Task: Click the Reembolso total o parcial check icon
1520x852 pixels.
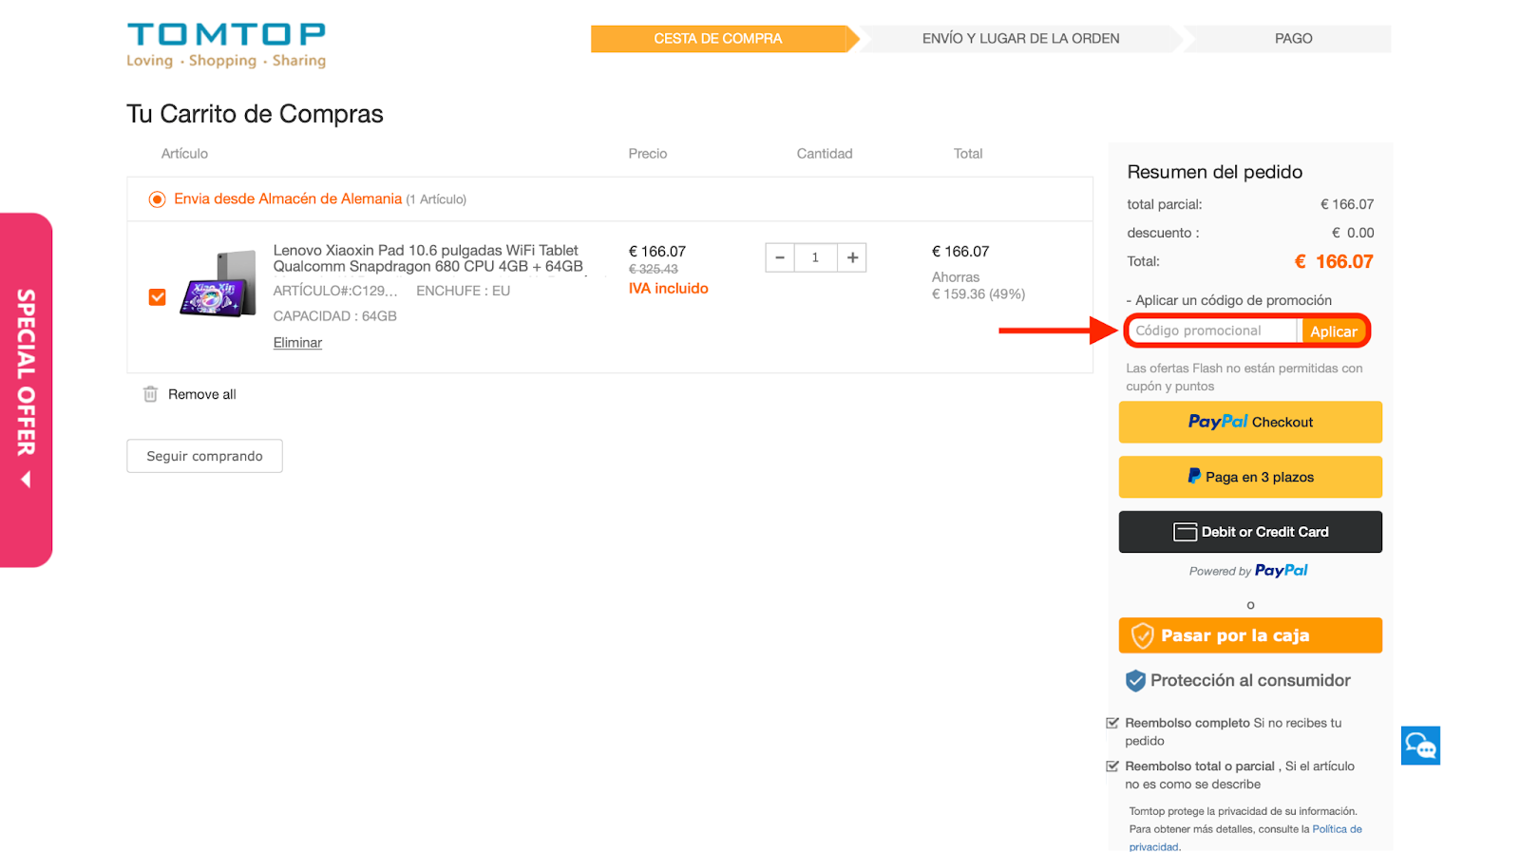Action: [1112, 767]
